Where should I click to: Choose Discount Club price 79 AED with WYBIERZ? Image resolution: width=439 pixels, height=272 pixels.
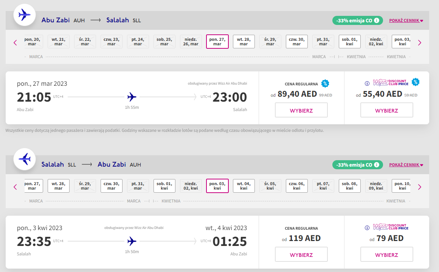point(387,254)
